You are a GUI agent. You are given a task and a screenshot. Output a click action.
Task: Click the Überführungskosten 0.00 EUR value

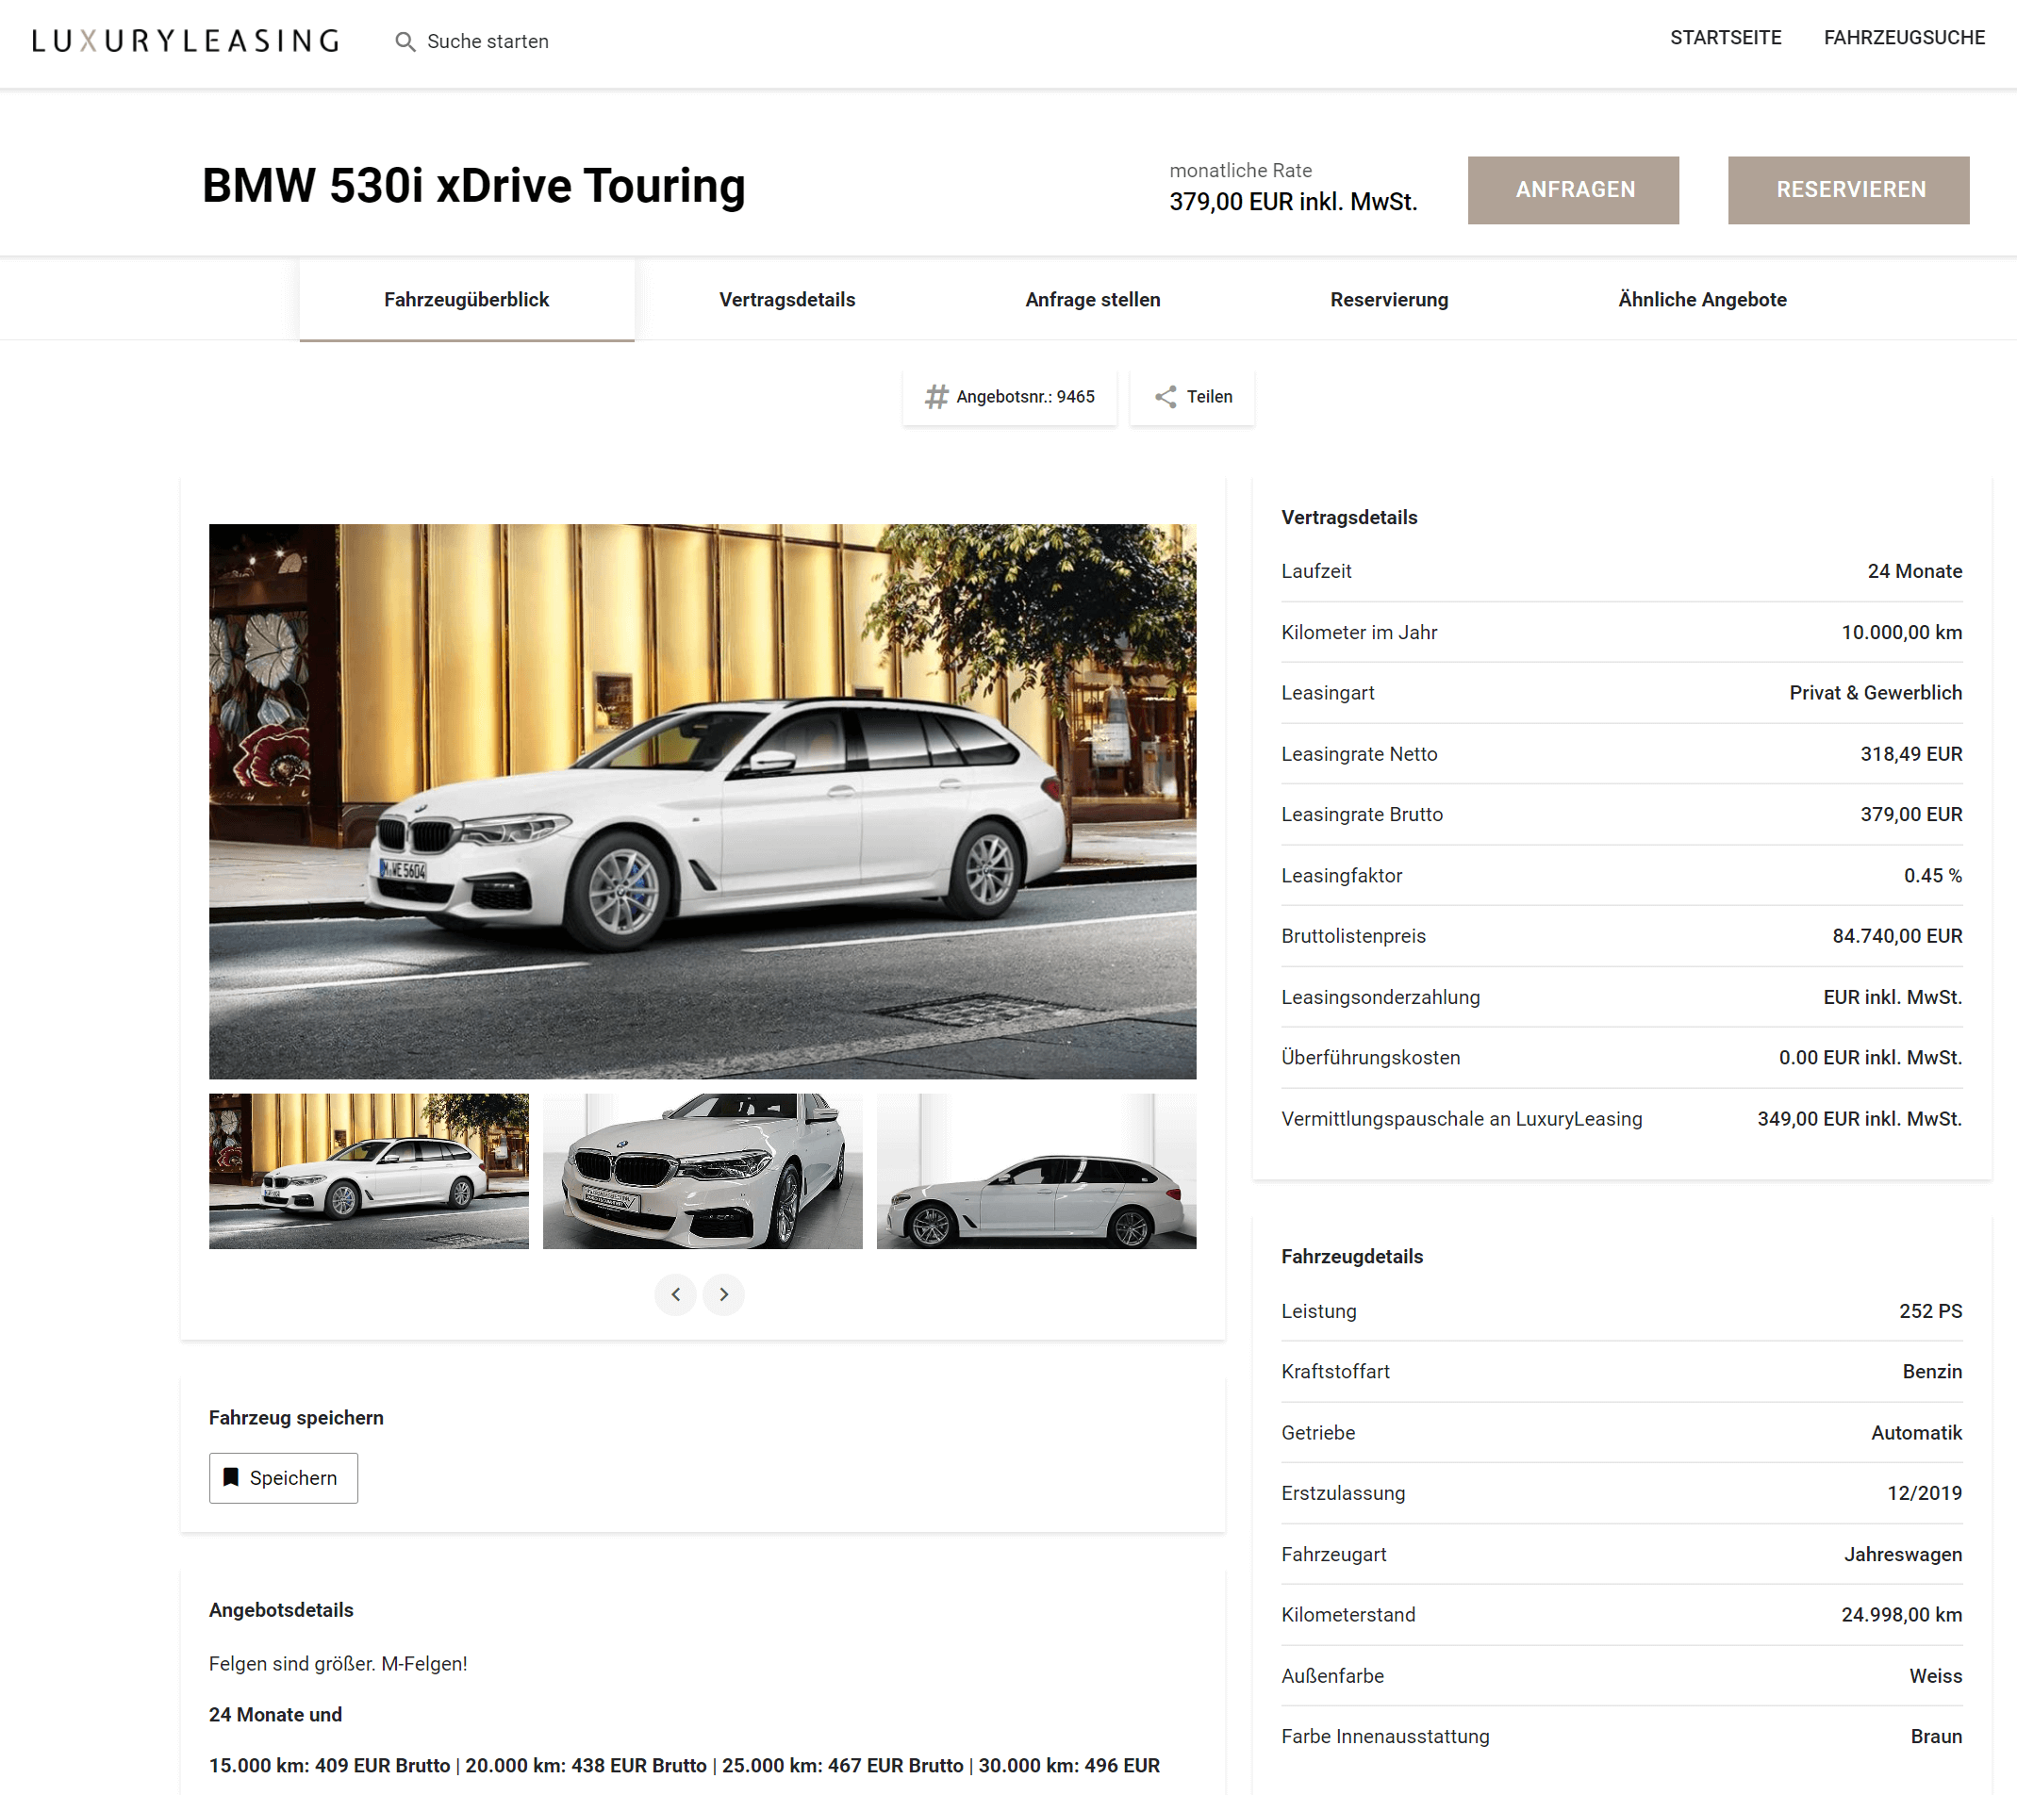[1870, 1058]
